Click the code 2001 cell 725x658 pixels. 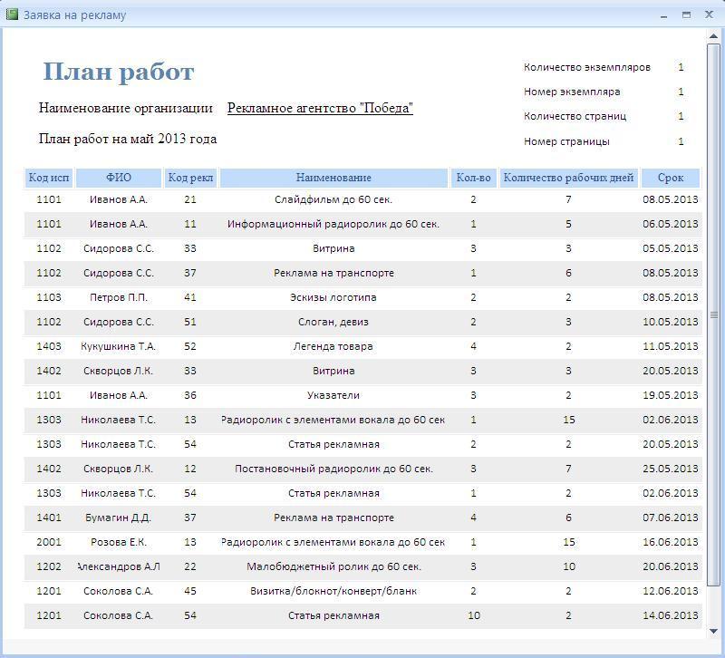click(49, 542)
